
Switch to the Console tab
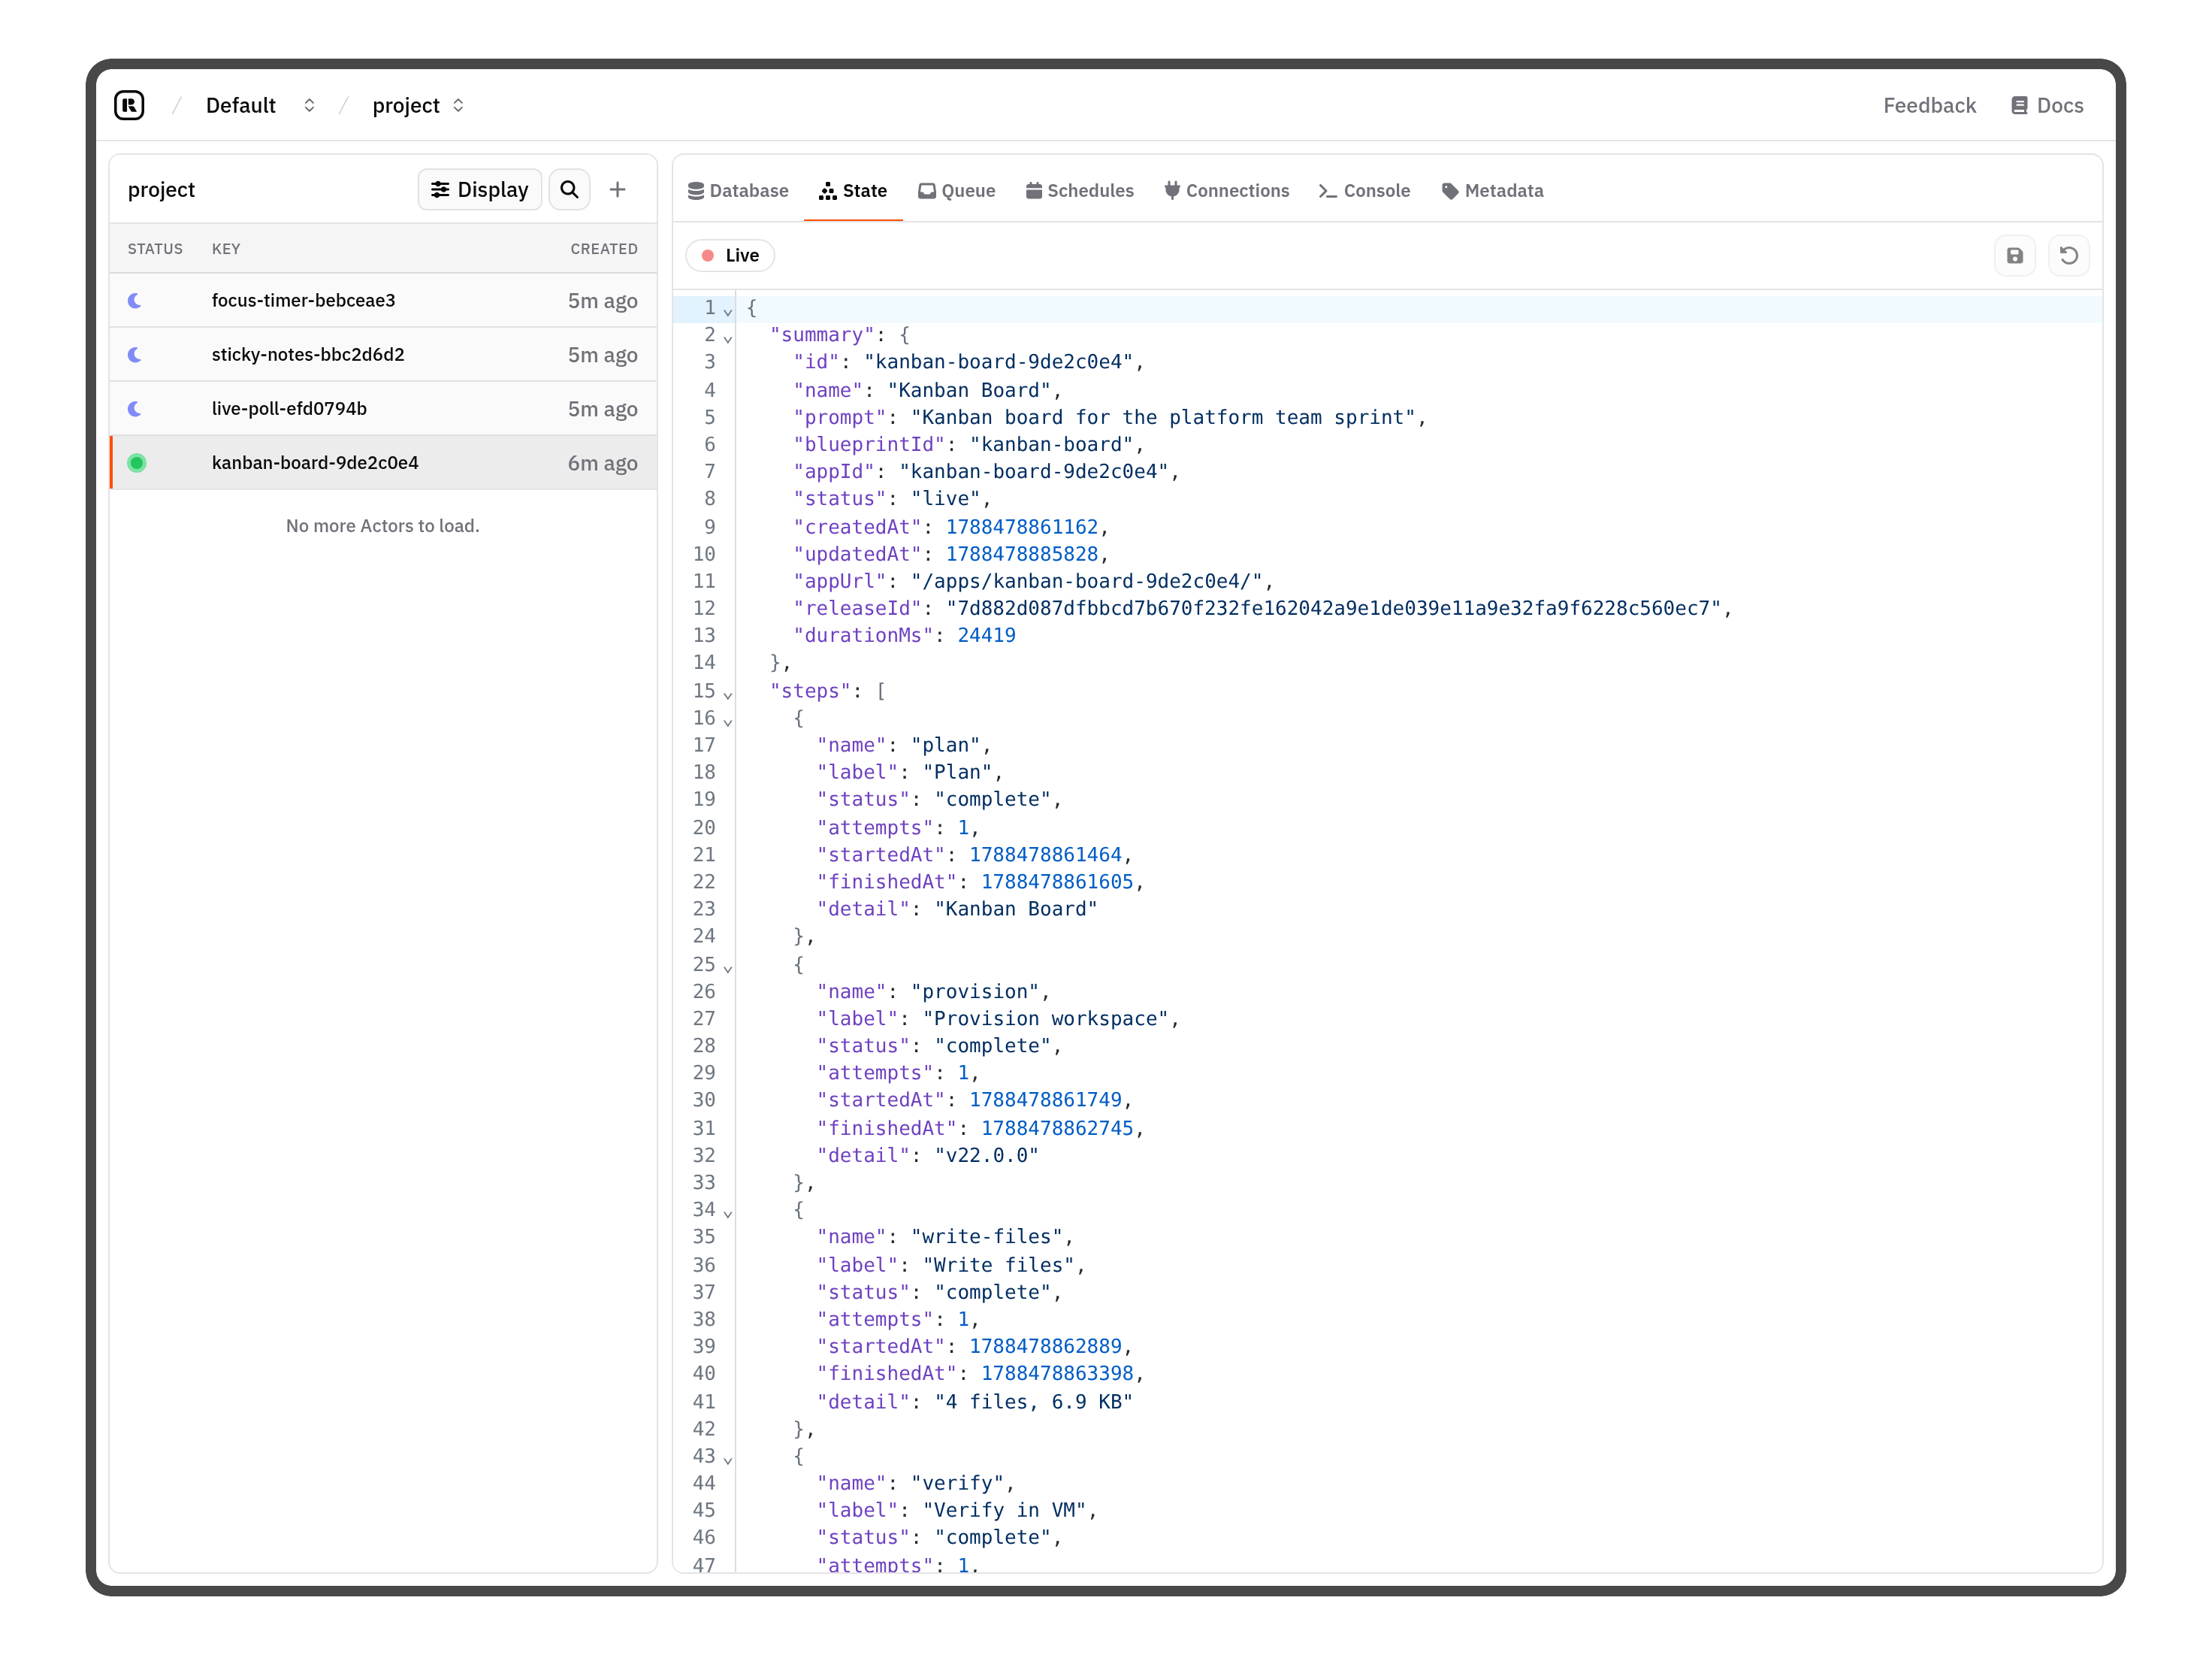[1364, 190]
